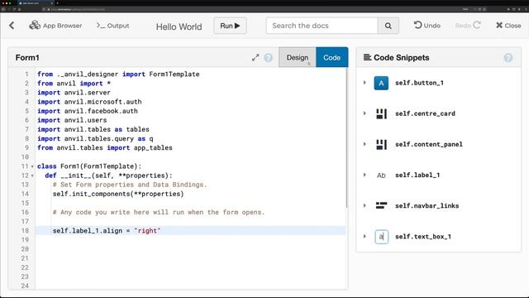Select the self.text_box_1 snippet text
The image size is (529, 298).
pos(423,237)
